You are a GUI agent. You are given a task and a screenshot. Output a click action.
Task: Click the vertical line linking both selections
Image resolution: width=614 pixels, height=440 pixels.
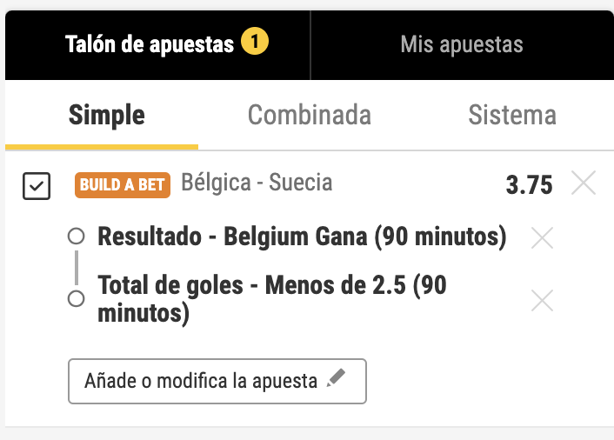(x=76, y=268)
